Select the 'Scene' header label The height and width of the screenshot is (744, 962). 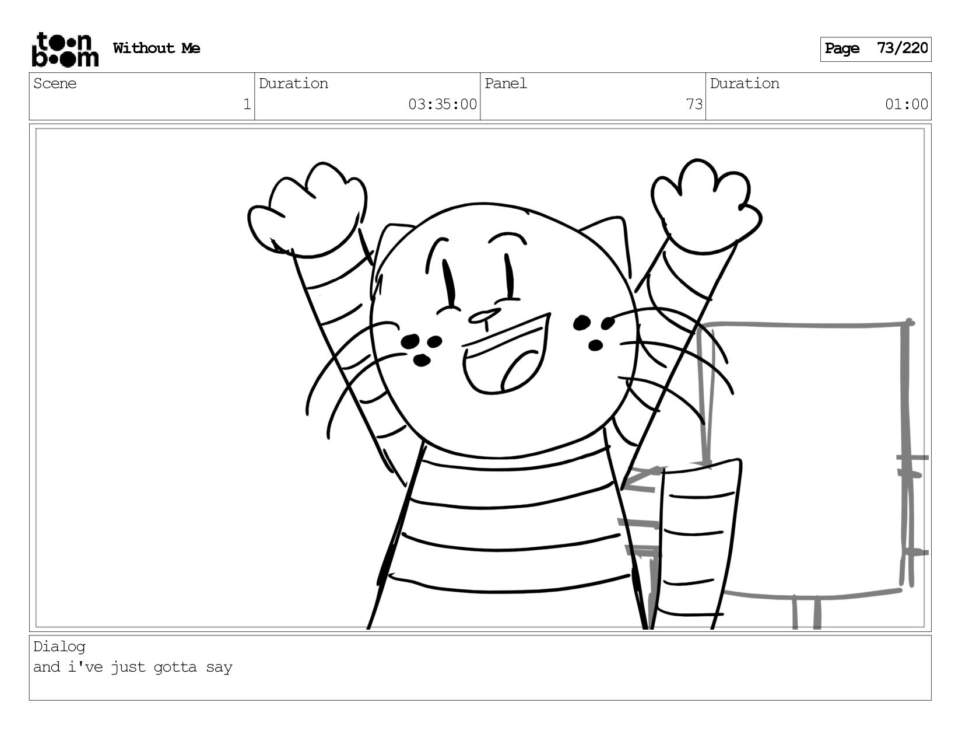(x=55, y=83)
